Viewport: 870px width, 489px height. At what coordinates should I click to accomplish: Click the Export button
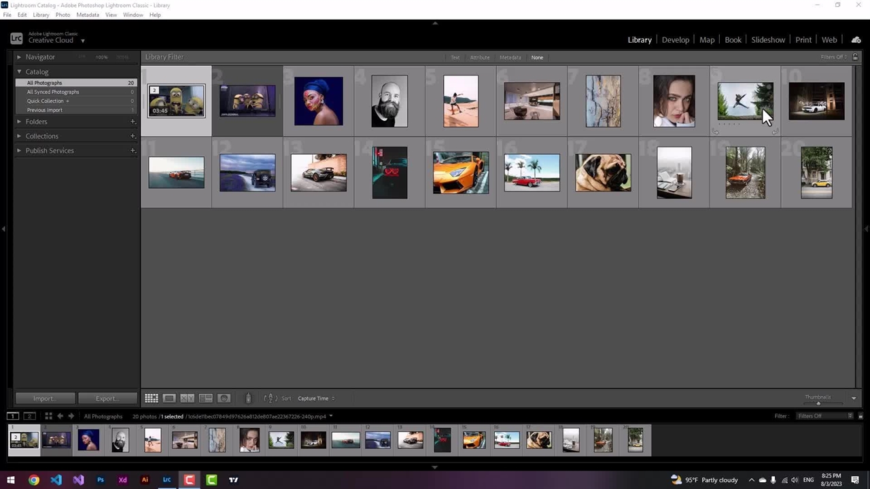[106, 399]
